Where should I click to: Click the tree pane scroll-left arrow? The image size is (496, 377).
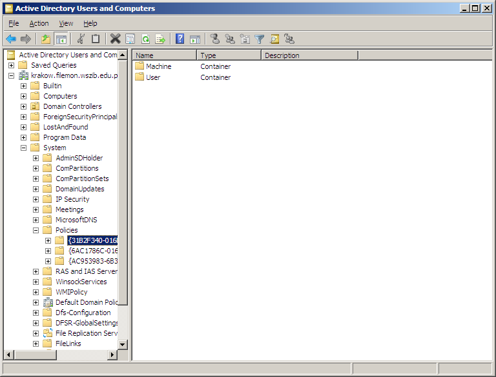pyautogui.click(x=9, y=355)
